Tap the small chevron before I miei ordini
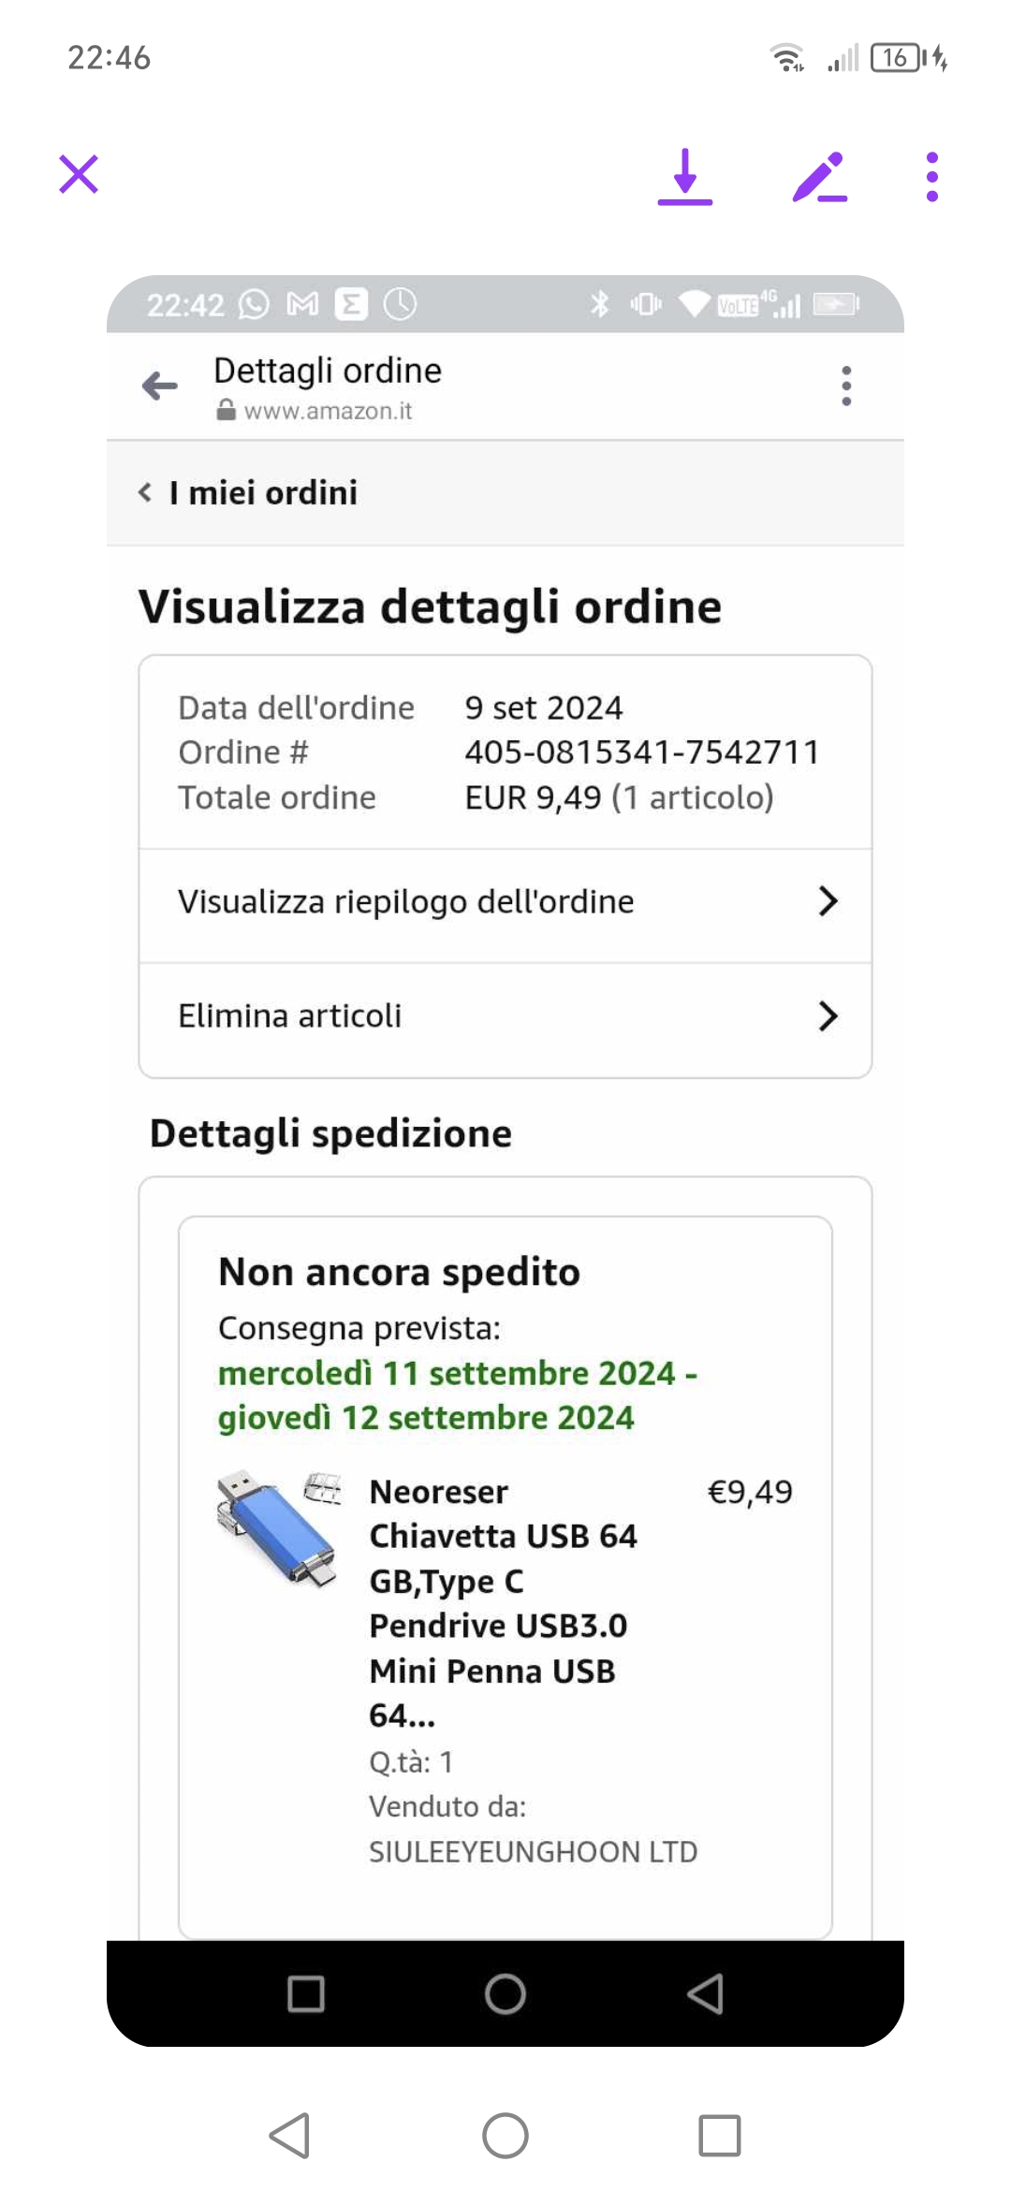1011x2190 pixels. click(145, 493)
